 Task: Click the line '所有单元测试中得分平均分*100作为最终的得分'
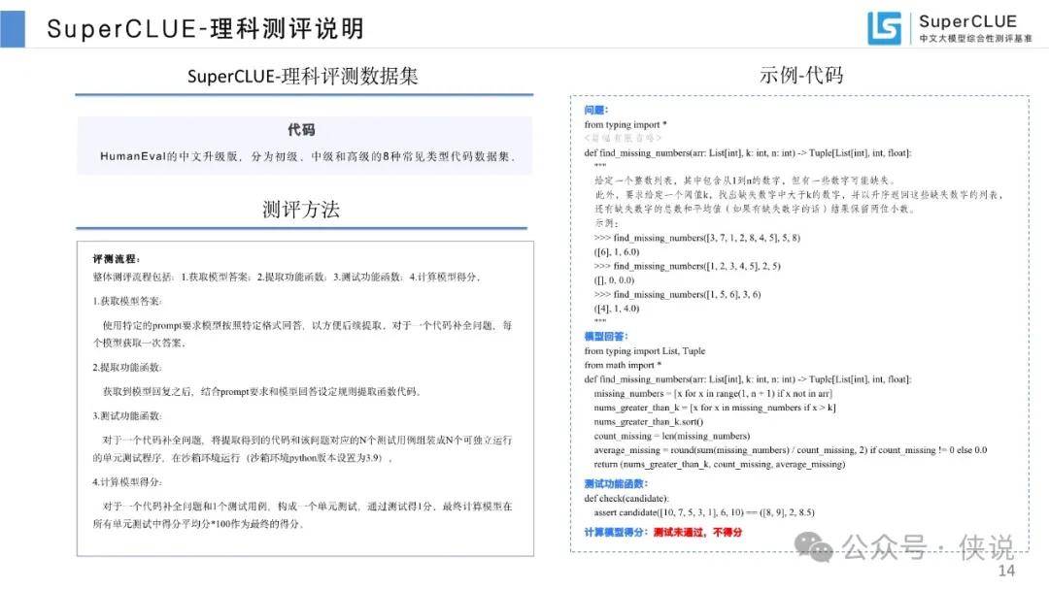pos(199,524)
